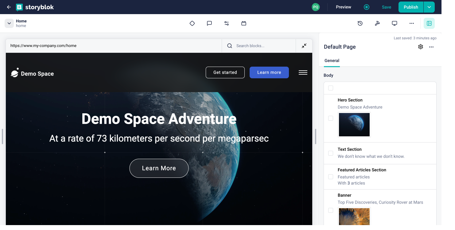The image size is (455, 230).
Task: Click the Hero Section planet thumbnail
Action: 354,124
